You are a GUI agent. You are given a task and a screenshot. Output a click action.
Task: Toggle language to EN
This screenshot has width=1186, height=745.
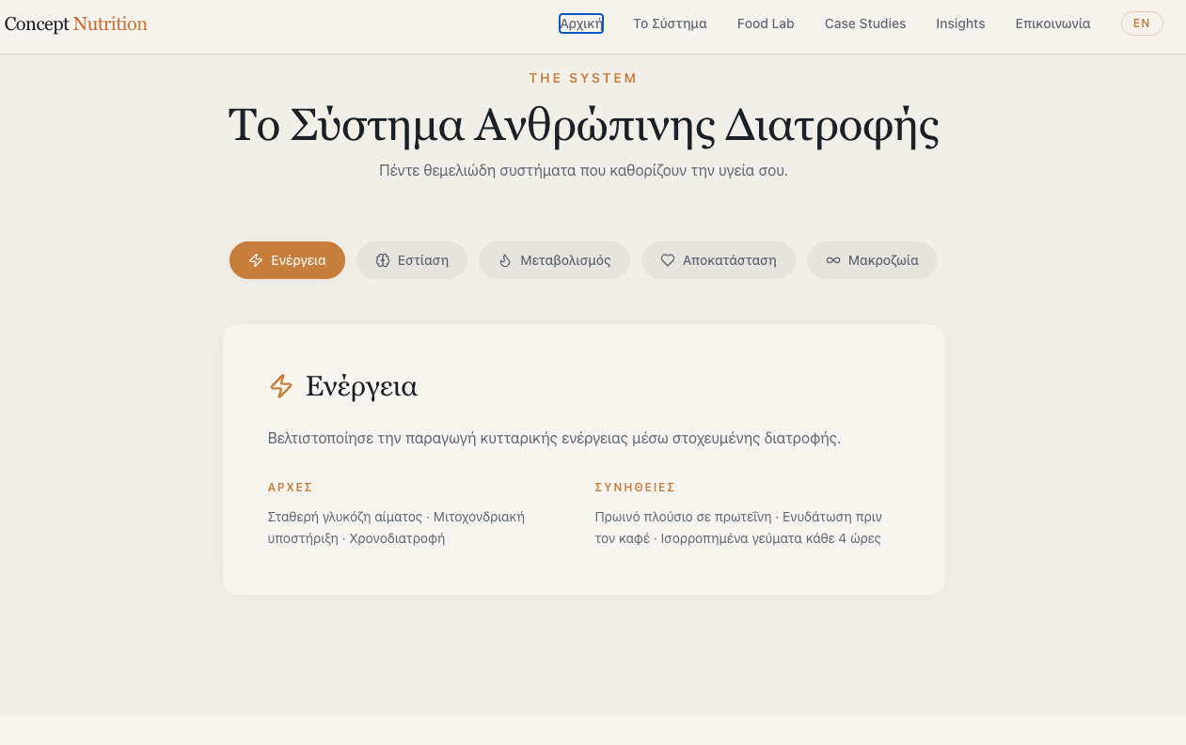[1142, 23]
